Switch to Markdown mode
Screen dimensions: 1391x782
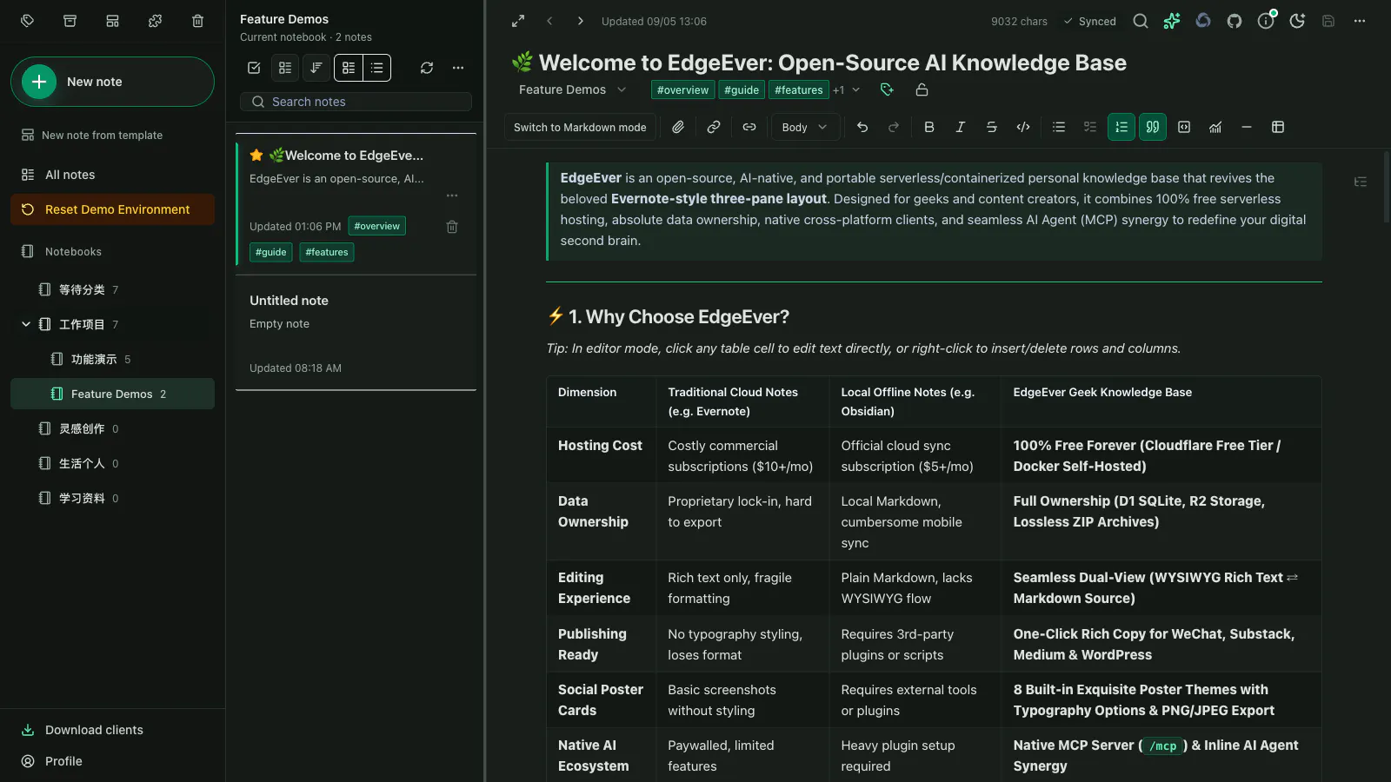point(580,127)
